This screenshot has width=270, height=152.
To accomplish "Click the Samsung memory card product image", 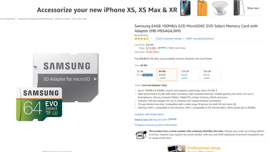I will 58,87.
